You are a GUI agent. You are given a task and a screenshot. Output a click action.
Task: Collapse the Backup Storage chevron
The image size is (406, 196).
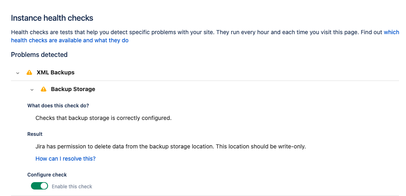coord(32,89)
